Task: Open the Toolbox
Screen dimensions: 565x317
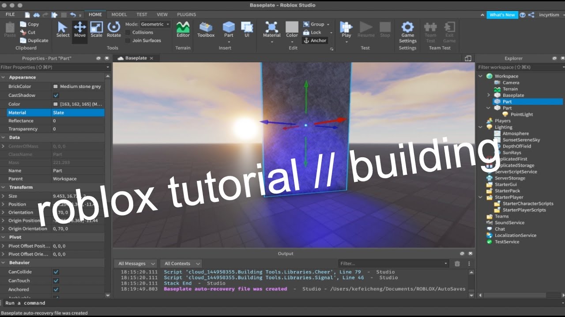Action: click(206, 29)
